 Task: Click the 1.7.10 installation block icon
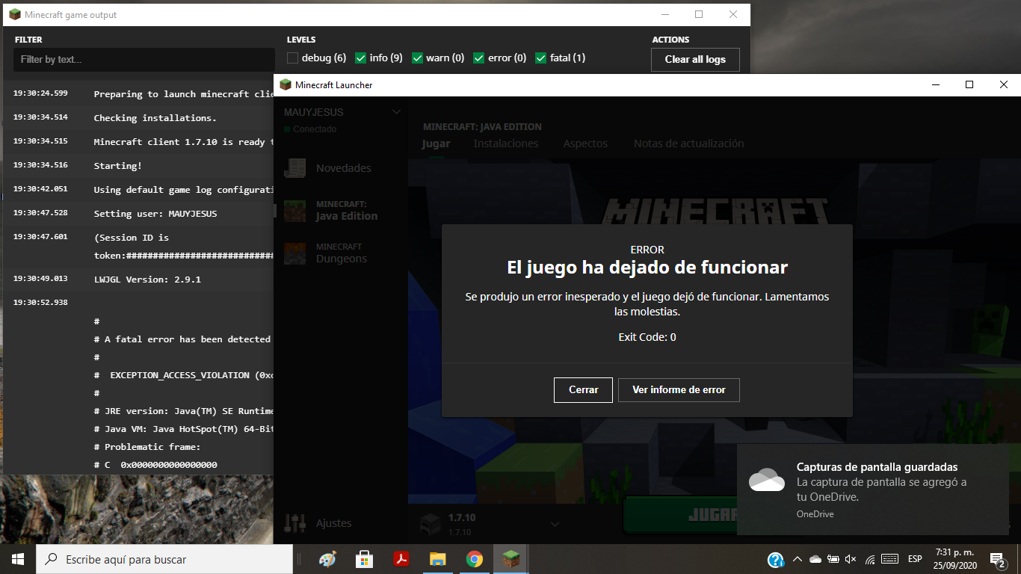pos(429,523)
